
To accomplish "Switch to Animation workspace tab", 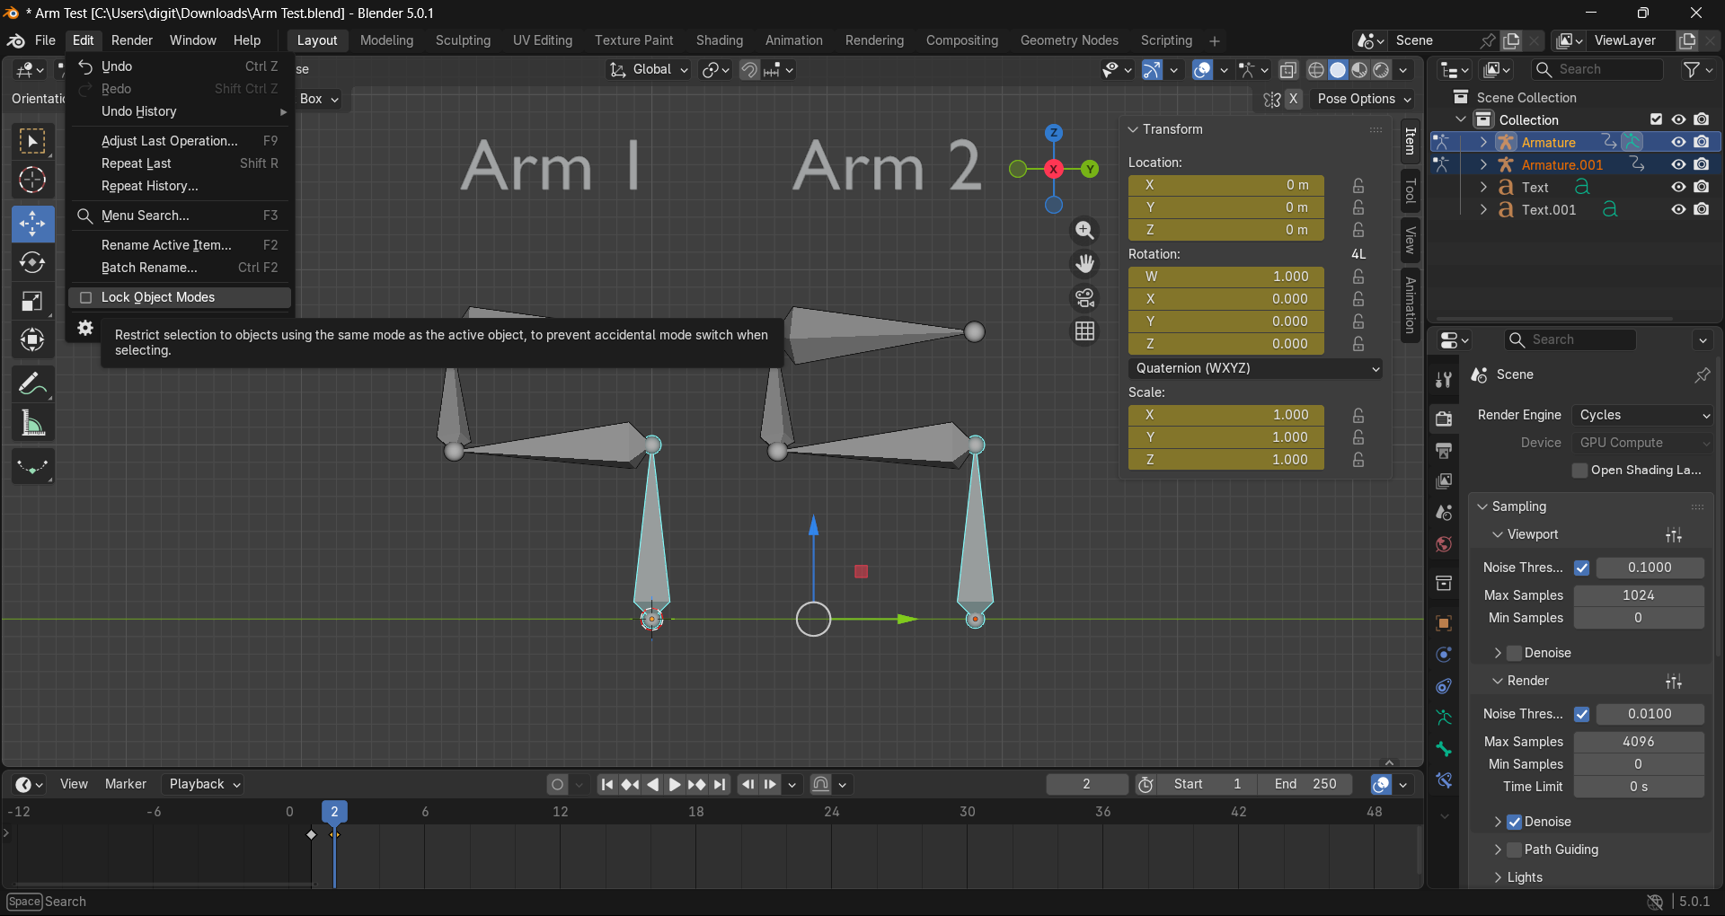I will (793, 40).
